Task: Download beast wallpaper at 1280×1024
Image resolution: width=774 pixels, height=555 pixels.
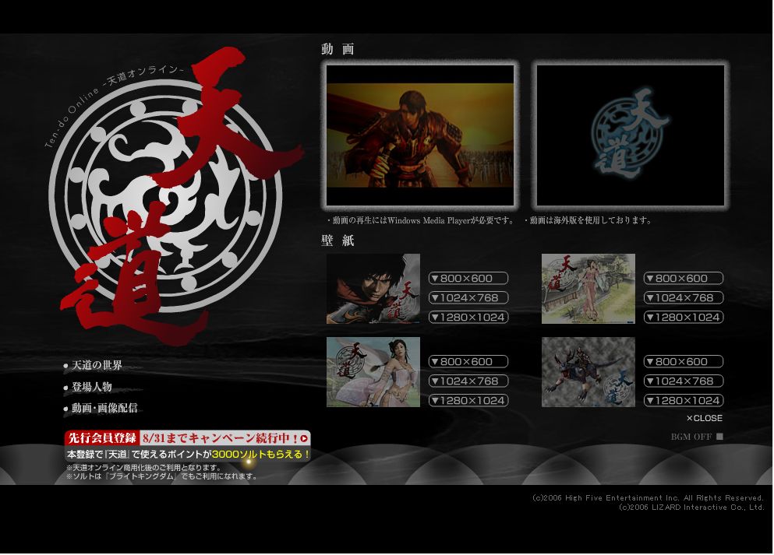Action: (684, 401)
